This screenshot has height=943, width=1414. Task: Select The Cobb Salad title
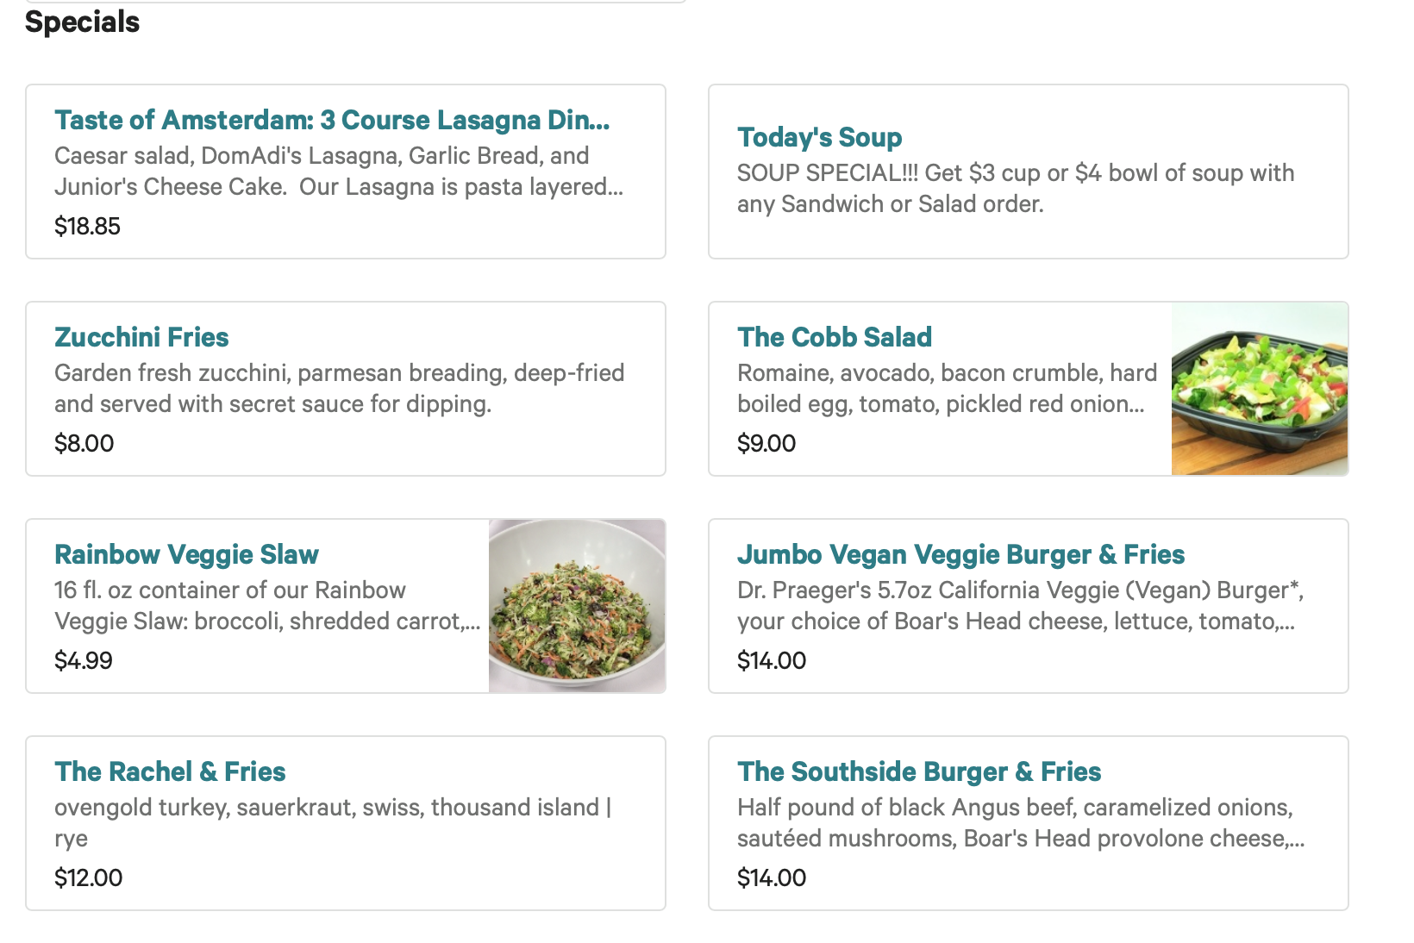pos(834,337)
